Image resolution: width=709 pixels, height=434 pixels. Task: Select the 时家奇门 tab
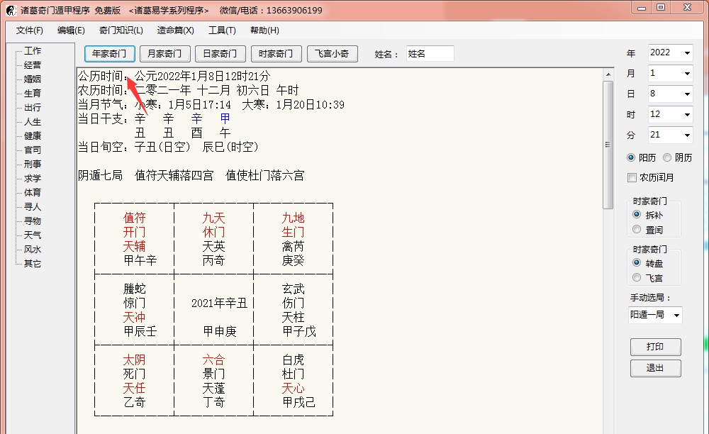click(274, 53)
